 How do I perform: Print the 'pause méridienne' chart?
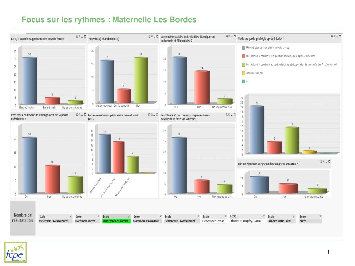click(x=77, y=115)
